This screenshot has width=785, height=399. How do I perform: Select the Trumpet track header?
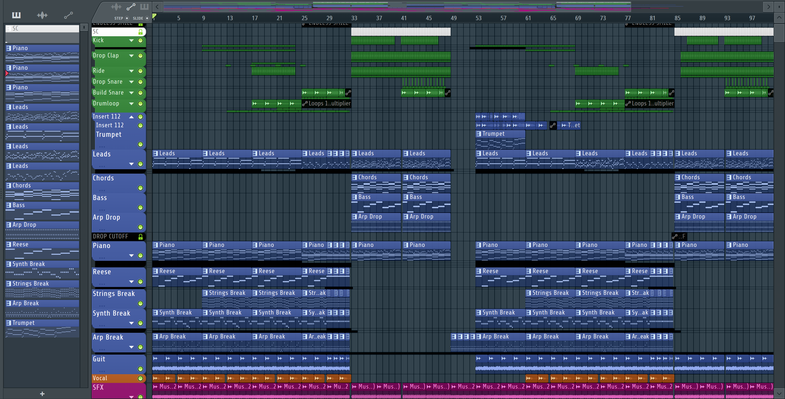pyautogui.click(x=120, y=139)
